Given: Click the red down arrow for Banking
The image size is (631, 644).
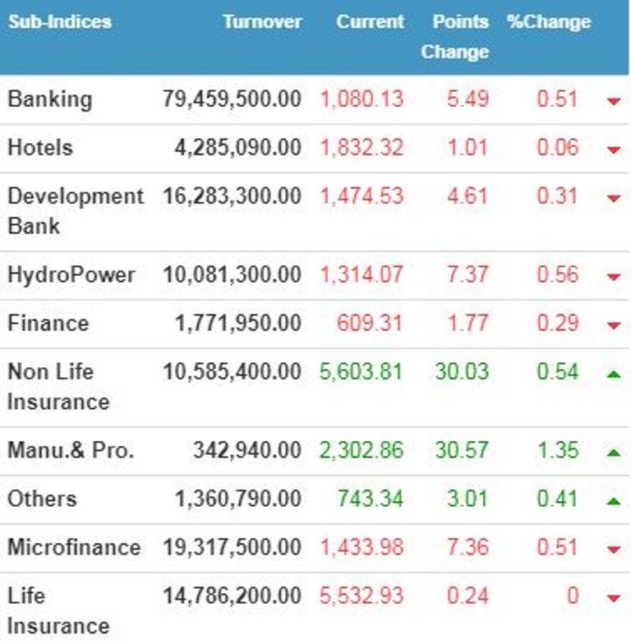Looking at the screenshot, I should tap(613, 101).
